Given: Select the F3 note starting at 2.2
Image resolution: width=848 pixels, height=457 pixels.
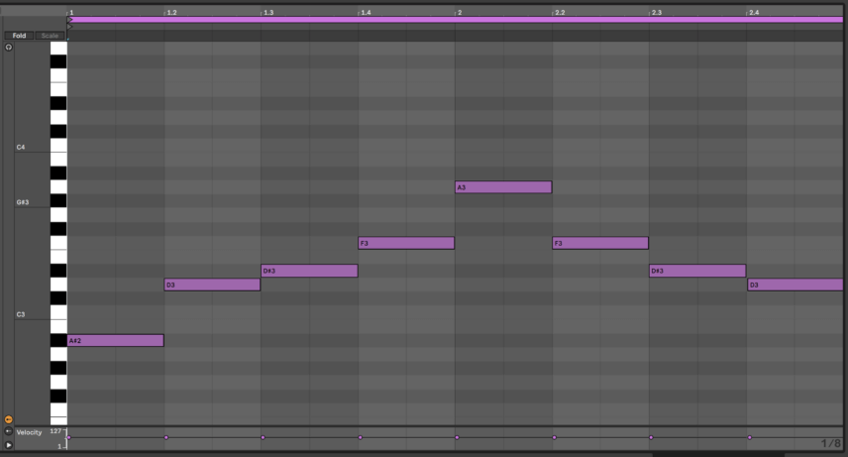Looking at the screenshot, I should (x=600, y=243).
